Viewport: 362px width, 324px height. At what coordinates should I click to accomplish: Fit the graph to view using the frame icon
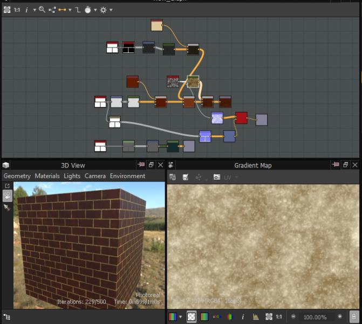coord(6,10)
